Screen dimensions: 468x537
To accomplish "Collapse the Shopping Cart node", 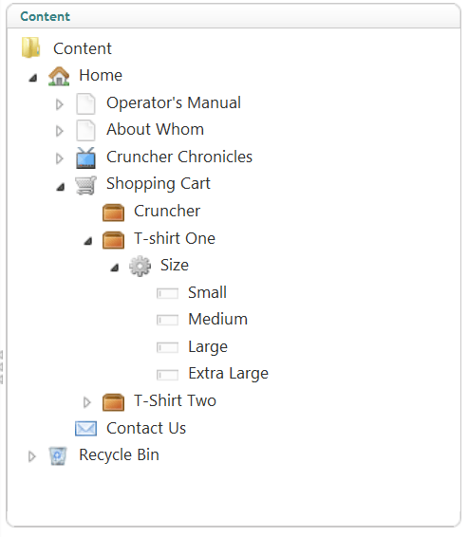I will click(x=61, y=187).
